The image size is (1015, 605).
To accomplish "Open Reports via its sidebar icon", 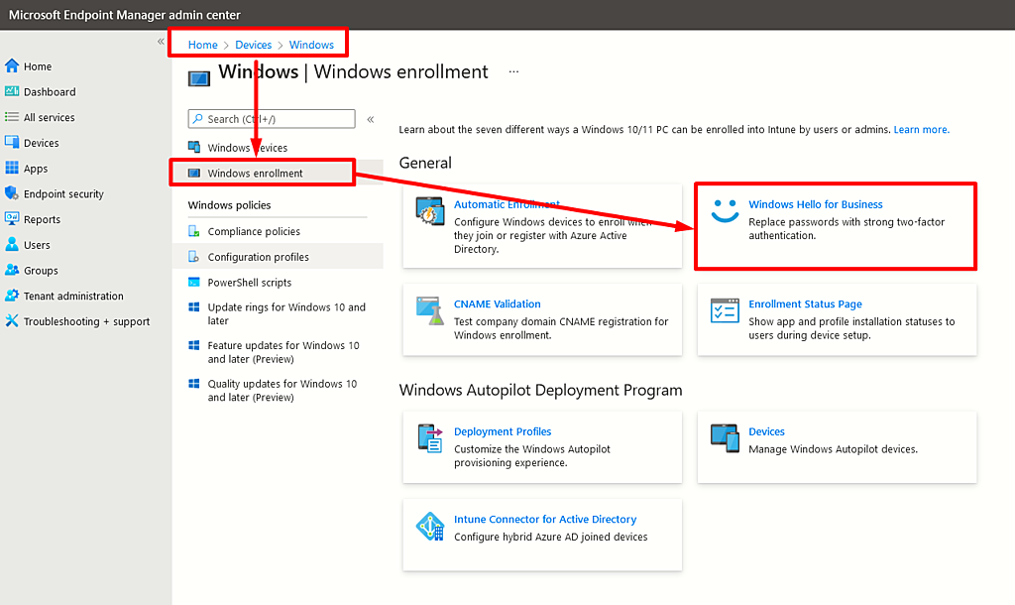I will point(14,219).
